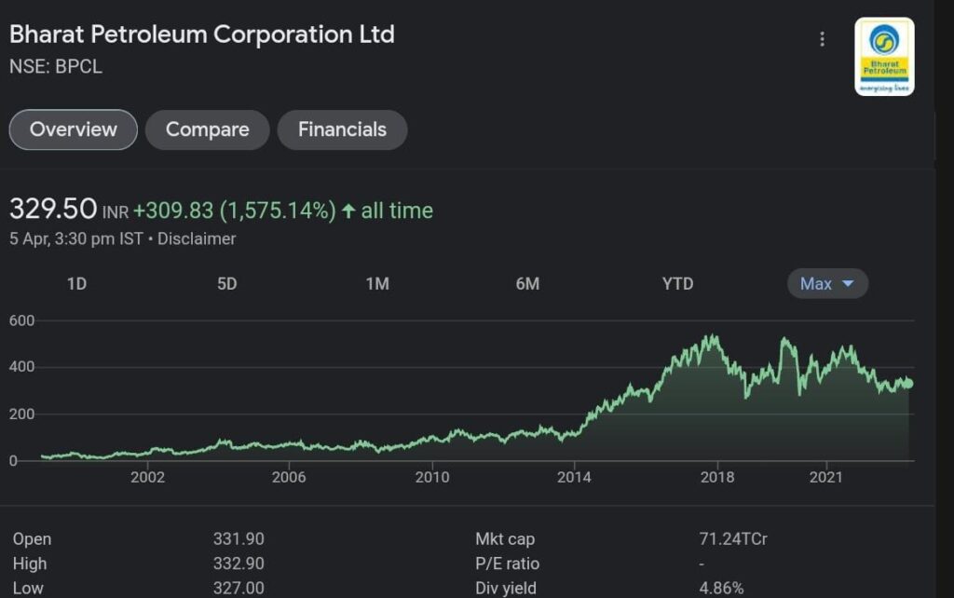Image resolution: width=954 pixels, height=598 pixels.
Task: Select the YTD time range
Action: coord(678,283)
